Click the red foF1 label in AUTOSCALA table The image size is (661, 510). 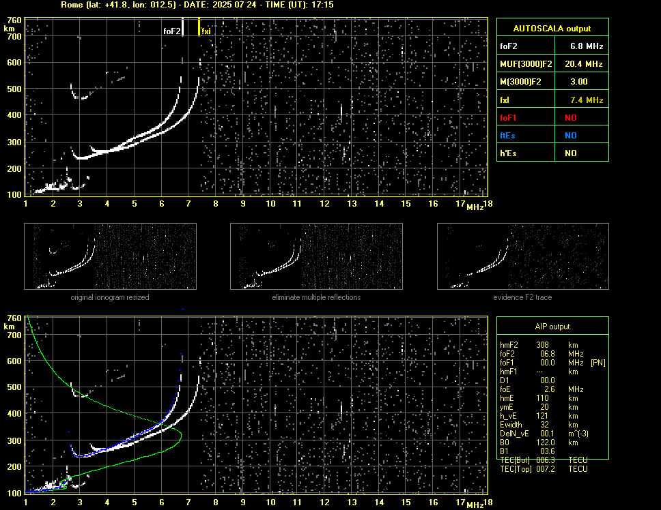click(x=508, y=118)
